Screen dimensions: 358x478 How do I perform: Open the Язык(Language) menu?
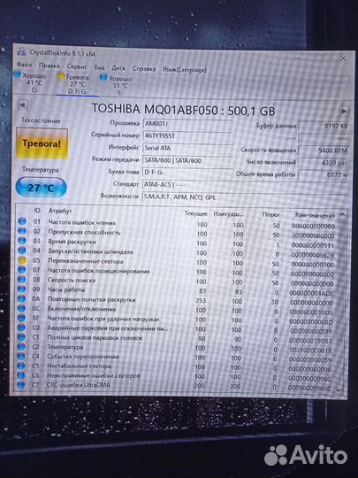pos(184,70)
